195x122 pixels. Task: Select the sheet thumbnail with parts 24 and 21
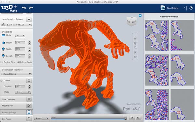(x=157, y=35)
